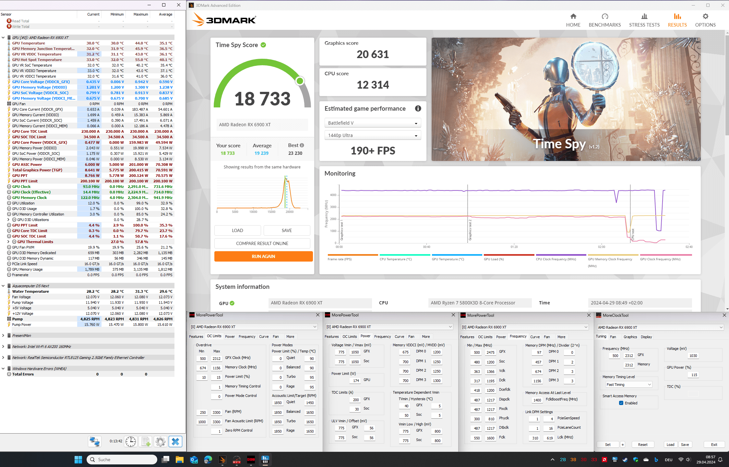Click HWiNFO logging start sheet icon
Screen dimensions: 729x467
[x=146, y=441]
